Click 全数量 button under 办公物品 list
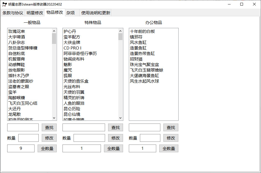The image size is (261, 173). coord(169,148)
